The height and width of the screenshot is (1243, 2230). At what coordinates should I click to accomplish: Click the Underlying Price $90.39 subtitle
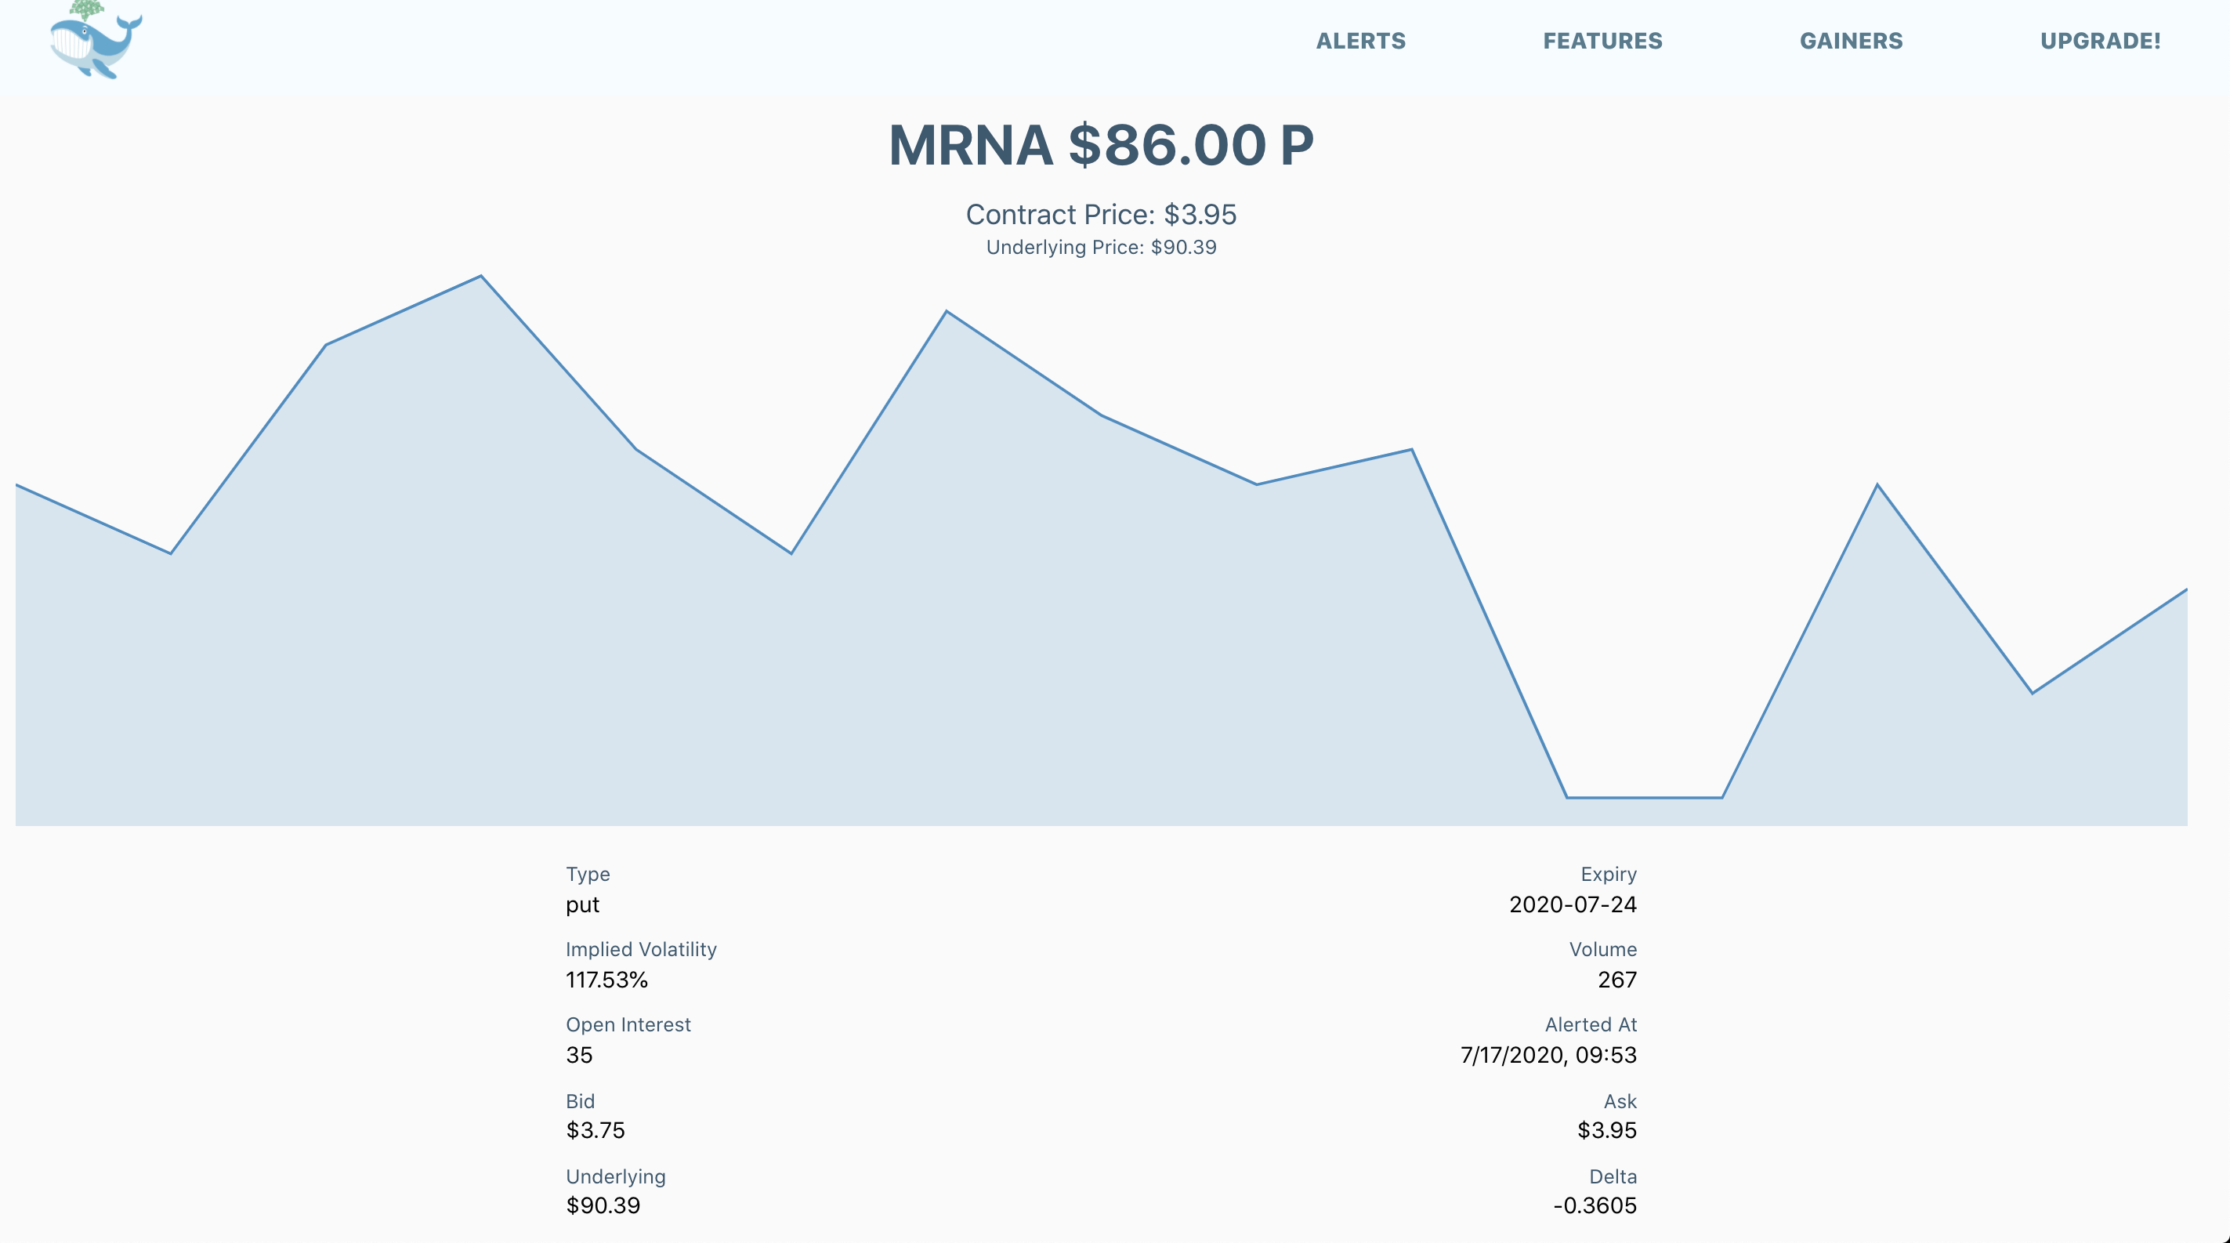1100,248
